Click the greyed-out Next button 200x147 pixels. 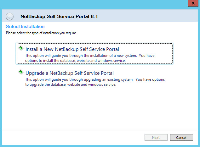click(156, 138)
